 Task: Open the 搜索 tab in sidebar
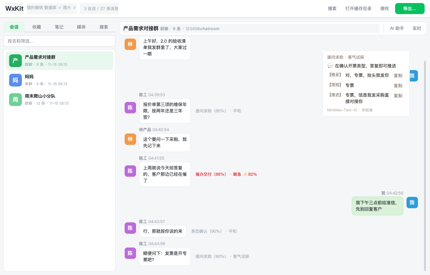104,27
